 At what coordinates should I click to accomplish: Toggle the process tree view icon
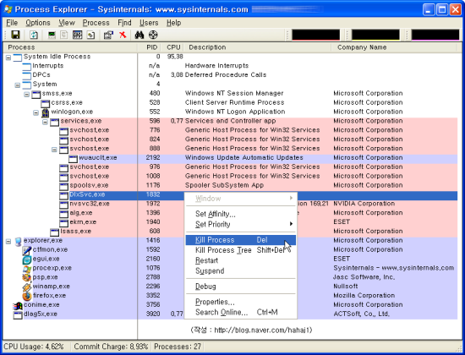click(x=63, y=35)
